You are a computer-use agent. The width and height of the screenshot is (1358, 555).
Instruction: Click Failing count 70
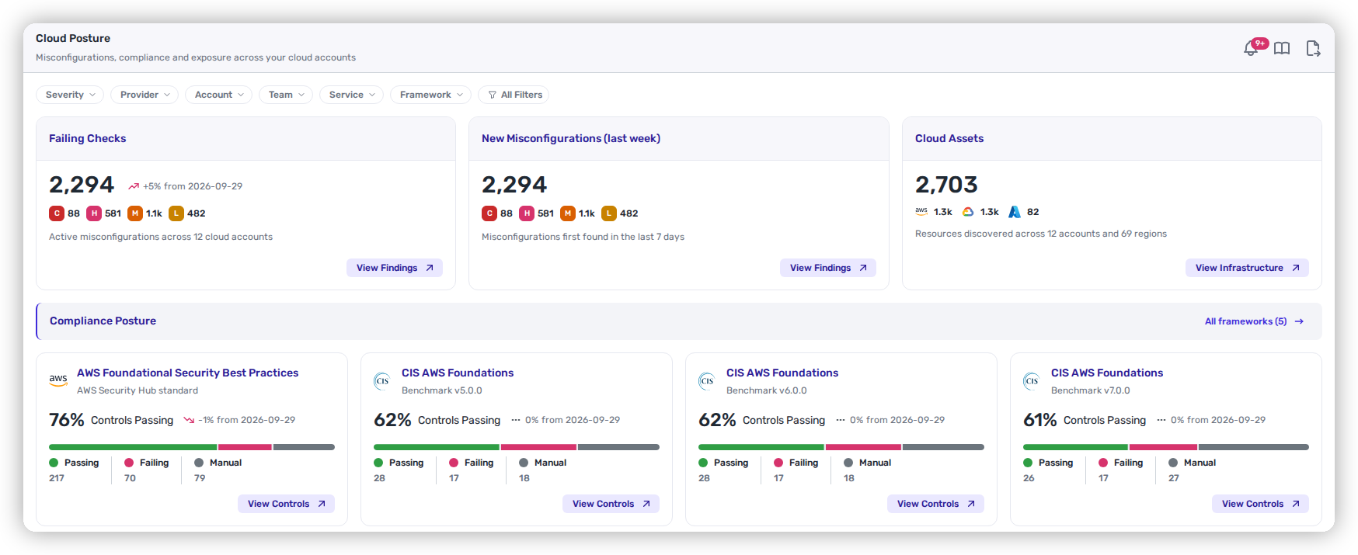coord(131,478)
